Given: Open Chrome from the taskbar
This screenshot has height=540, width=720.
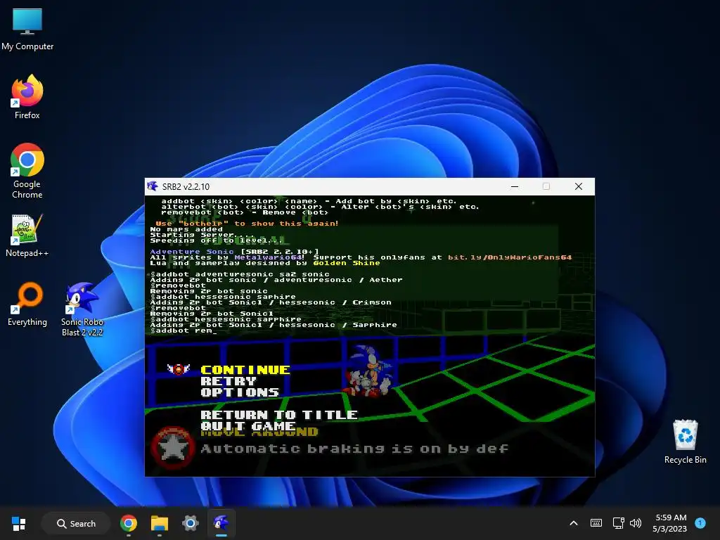Looking at the screenshot, I should (129, 523).
